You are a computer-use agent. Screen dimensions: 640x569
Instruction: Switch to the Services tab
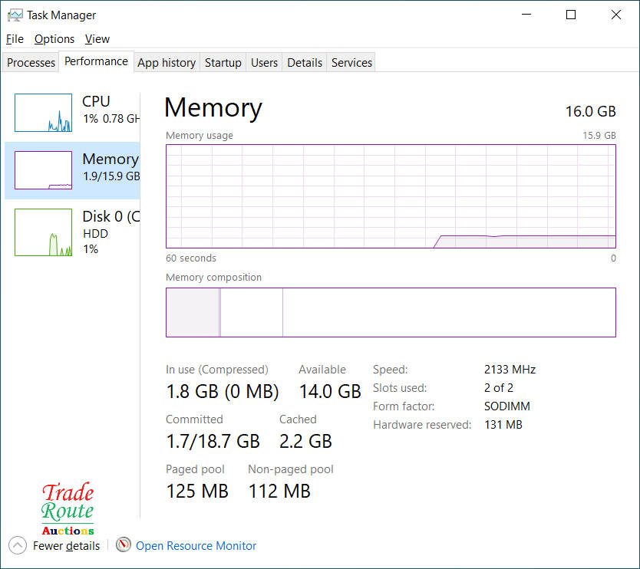coord(351,63)
